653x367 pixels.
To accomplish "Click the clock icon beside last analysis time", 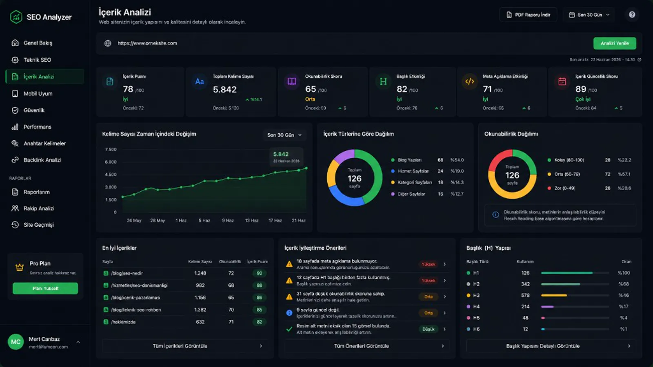I will [x=640, y=60].
